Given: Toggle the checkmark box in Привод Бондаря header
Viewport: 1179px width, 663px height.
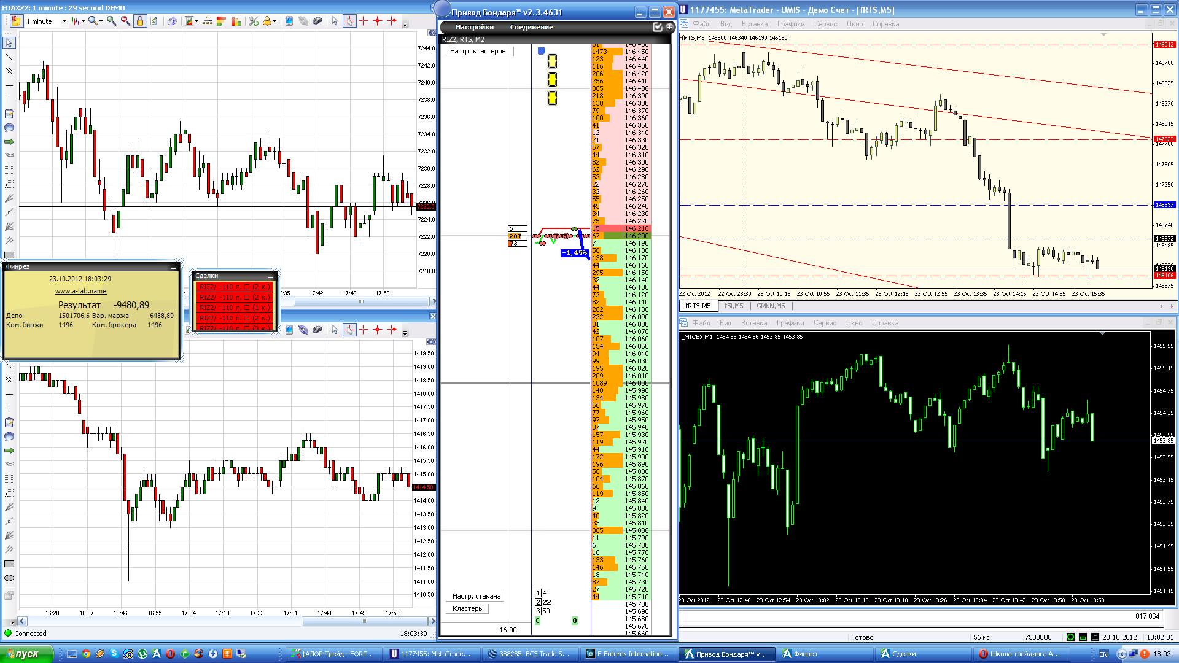Looking at the screenshot, I should [657, 27].
